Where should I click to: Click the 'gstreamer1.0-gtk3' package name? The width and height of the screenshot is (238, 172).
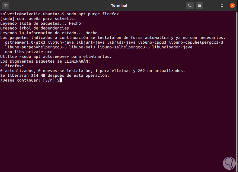25,42
